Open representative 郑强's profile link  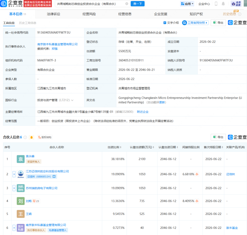click(x=55, y=49)
